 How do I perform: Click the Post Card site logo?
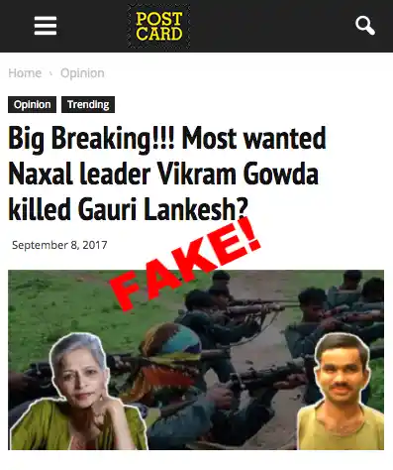tap(159, 26)
